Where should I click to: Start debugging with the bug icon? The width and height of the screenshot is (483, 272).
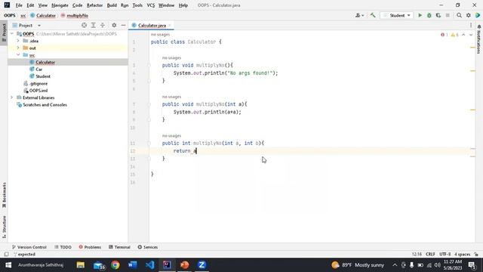429,15
